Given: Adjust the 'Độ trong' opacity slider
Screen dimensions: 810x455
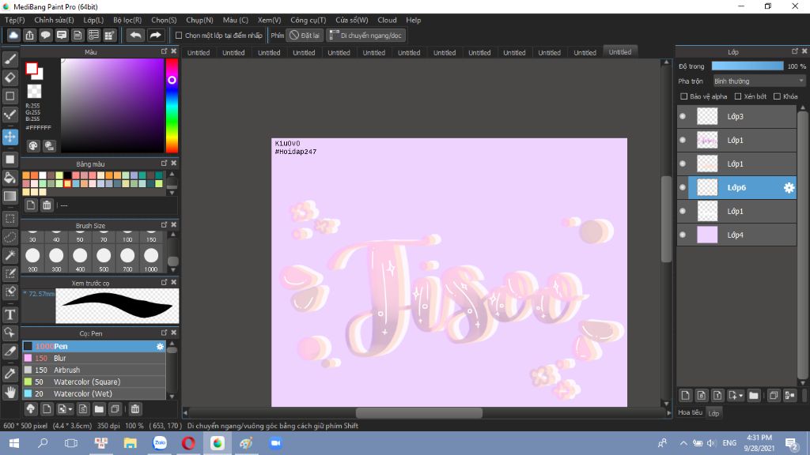Looking at the screenshot, I should pos(747,66).
